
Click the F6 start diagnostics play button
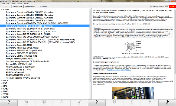(97, 102)
